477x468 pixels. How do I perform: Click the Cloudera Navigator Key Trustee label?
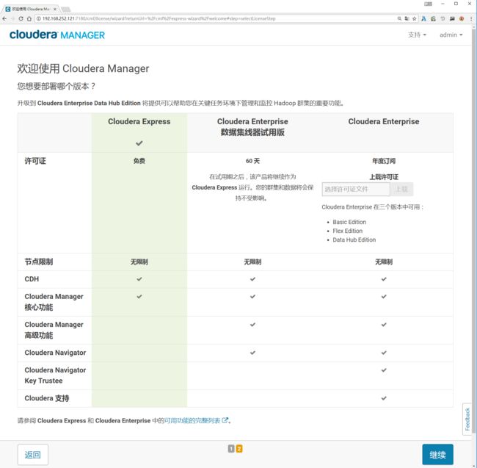point(55,375)
